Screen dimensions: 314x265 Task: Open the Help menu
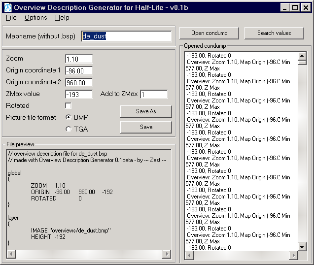tap(62, 18)
